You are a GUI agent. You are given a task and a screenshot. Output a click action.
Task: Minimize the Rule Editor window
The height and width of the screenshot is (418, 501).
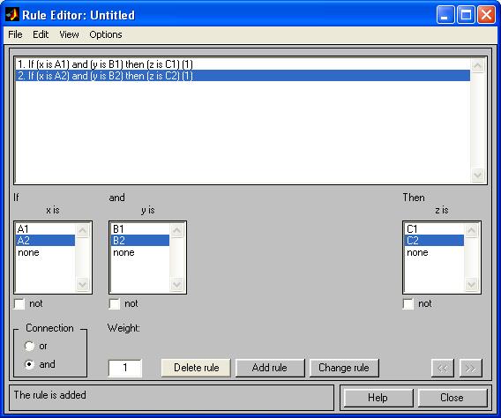click(x=445, y=15)
